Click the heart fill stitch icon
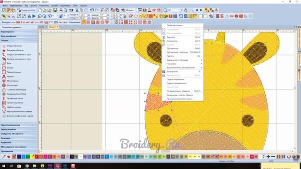Screen dimensions: 301x169 coord(107,22)
